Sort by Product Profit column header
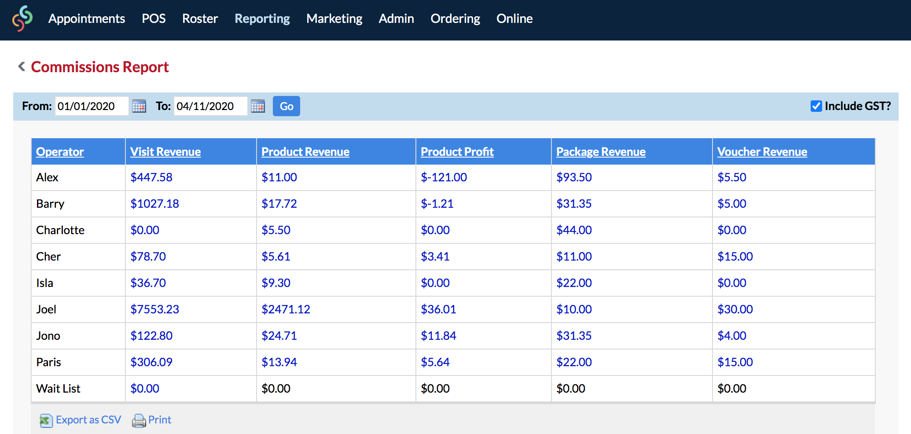The image size is (911, 434). pos(457,152)
